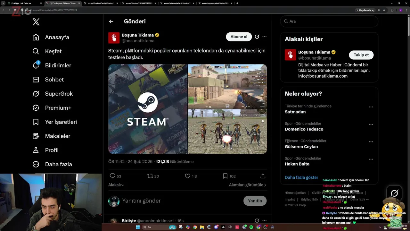Open Counter-Strike screenshot in the post
Screen dimensions: 410x231
[x=227, y=86]
